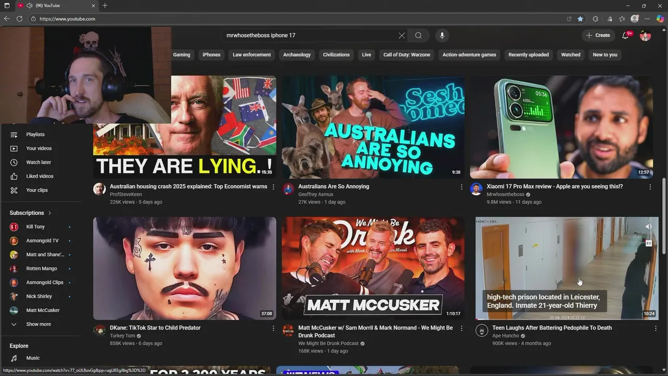Open the browser tab actions menu
This screenshot has height=376, width=668.
coord(7,6)
